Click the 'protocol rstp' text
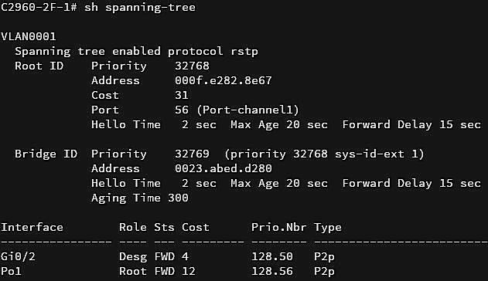This screenshot has width=488, height=281. coord(213,52)
